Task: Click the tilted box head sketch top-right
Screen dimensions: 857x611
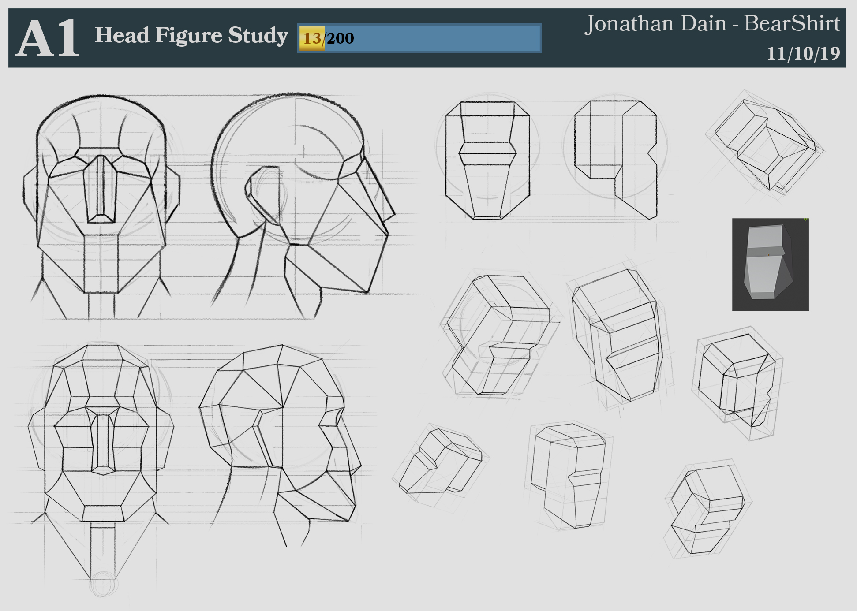Action: (x=765, y=145)
